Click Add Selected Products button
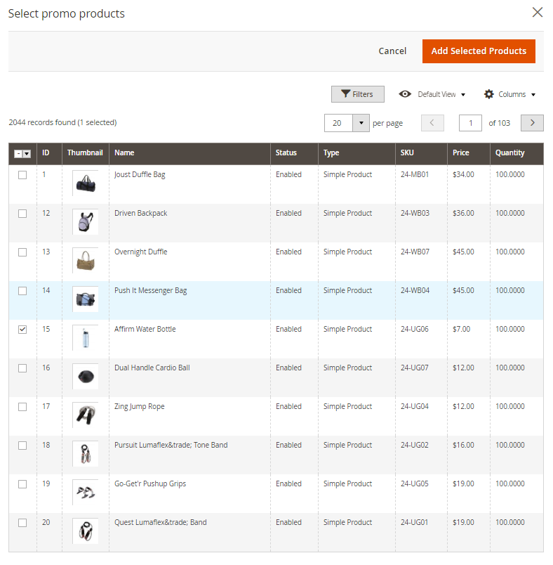 pos(479,51)
